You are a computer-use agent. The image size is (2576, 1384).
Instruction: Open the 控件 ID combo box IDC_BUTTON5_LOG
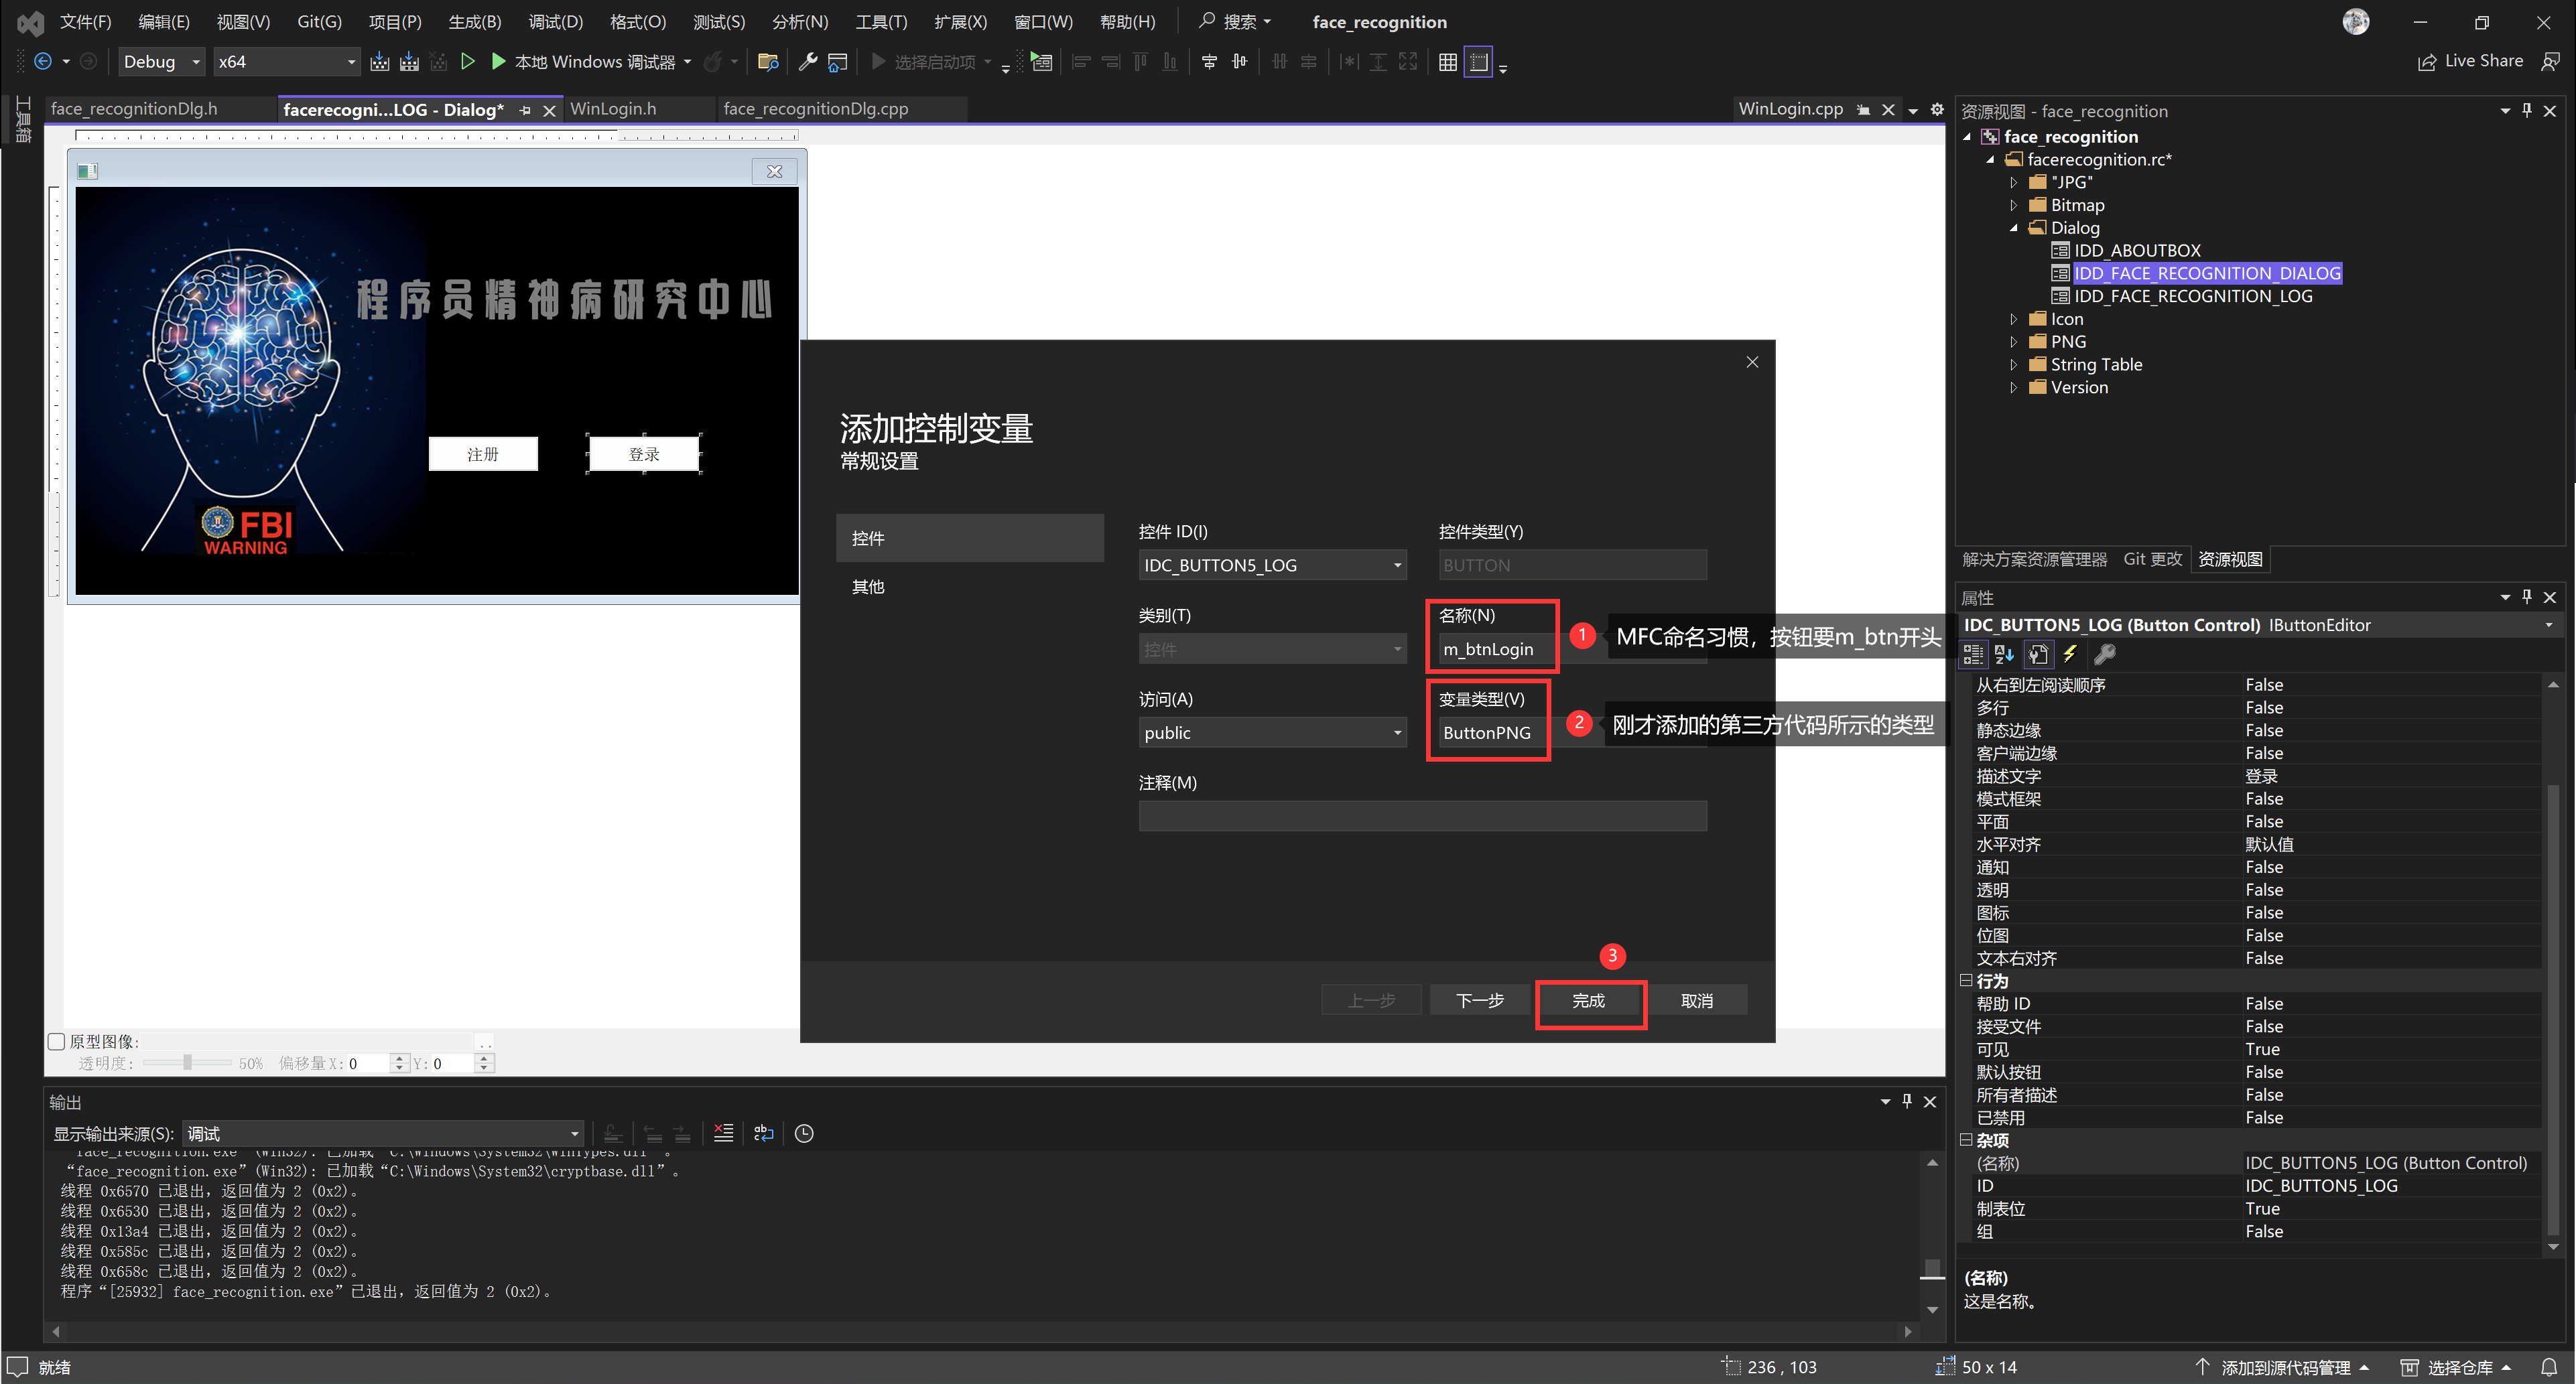point(1271,565)
